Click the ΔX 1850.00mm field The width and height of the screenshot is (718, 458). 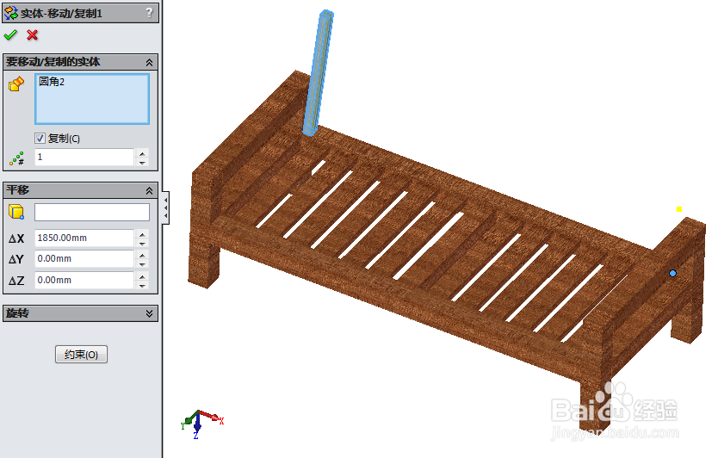tap(84, 238)
